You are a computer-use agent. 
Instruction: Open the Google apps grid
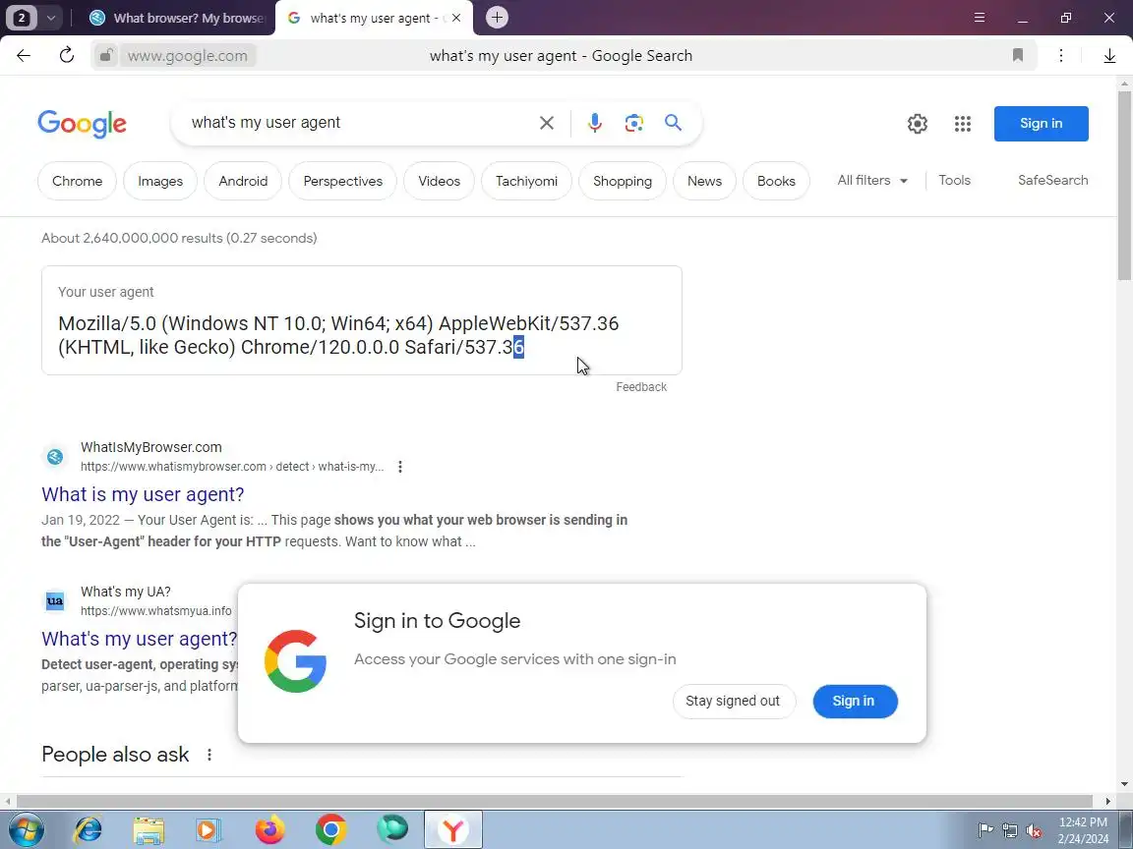point(963,124)
